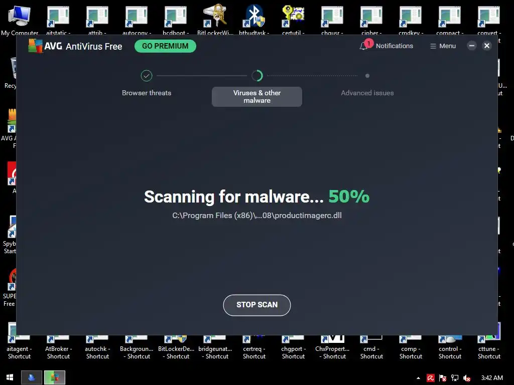Select the 'BitLockerDe... - Shortcut' desktop item
Screen dimensions: 514x385
pos(176,347)
